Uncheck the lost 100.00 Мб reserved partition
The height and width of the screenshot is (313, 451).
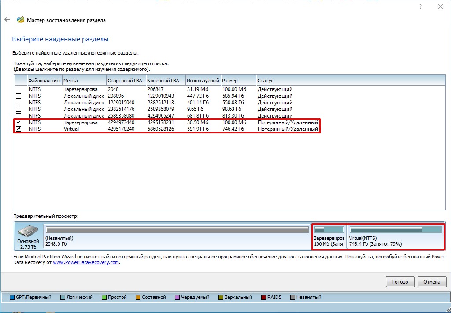(x=18, y=122)
